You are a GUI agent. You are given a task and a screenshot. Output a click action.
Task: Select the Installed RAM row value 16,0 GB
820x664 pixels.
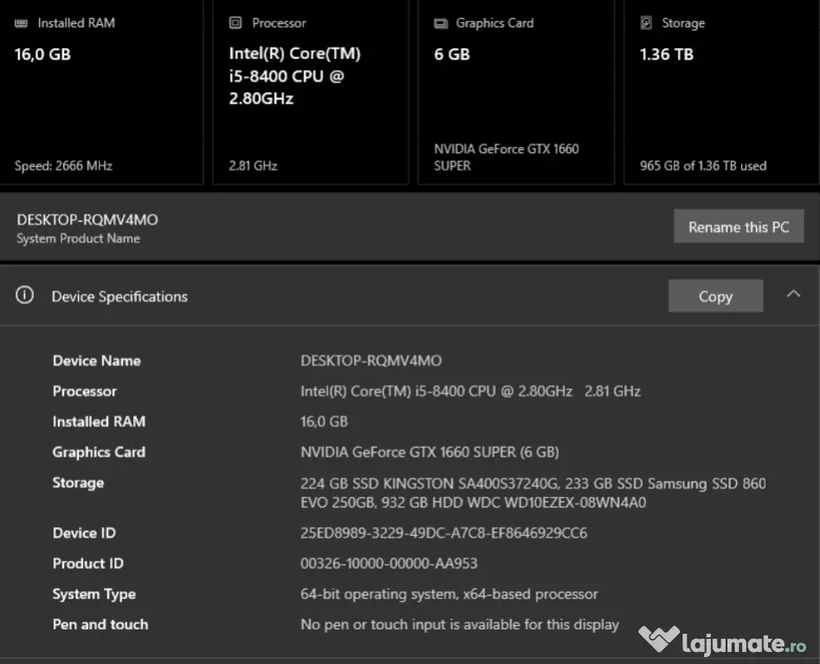click(x=324, y=421)
